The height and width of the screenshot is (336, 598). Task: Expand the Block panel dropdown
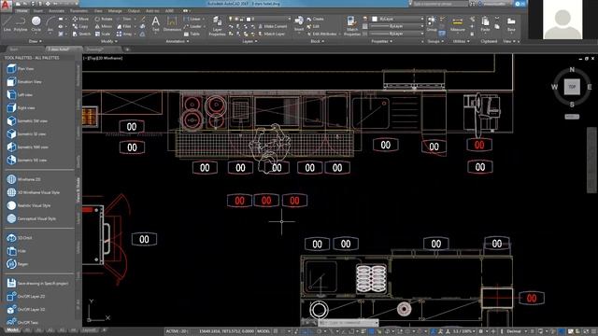click(317, 41)
